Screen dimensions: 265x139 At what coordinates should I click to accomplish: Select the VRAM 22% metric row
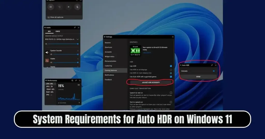click(50, 89)
